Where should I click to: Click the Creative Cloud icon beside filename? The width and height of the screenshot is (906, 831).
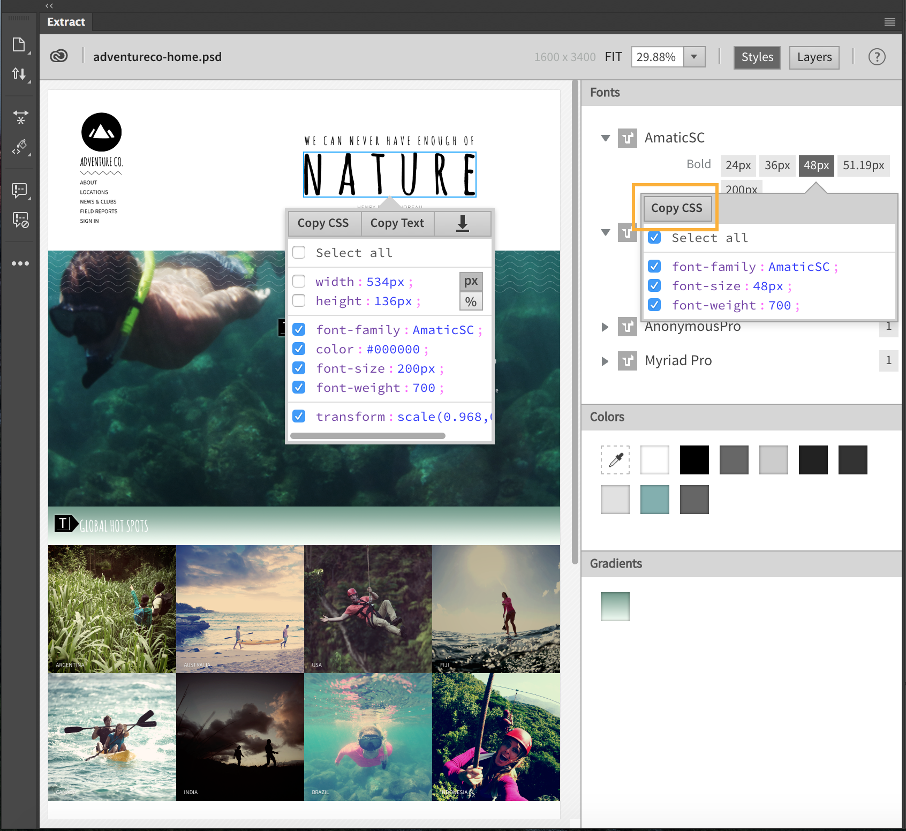point(59,56)
